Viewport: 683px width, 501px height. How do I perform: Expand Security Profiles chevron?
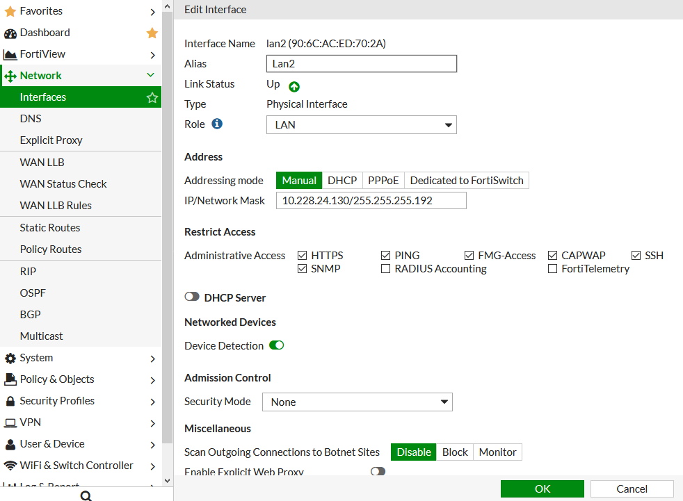[152, 402]
